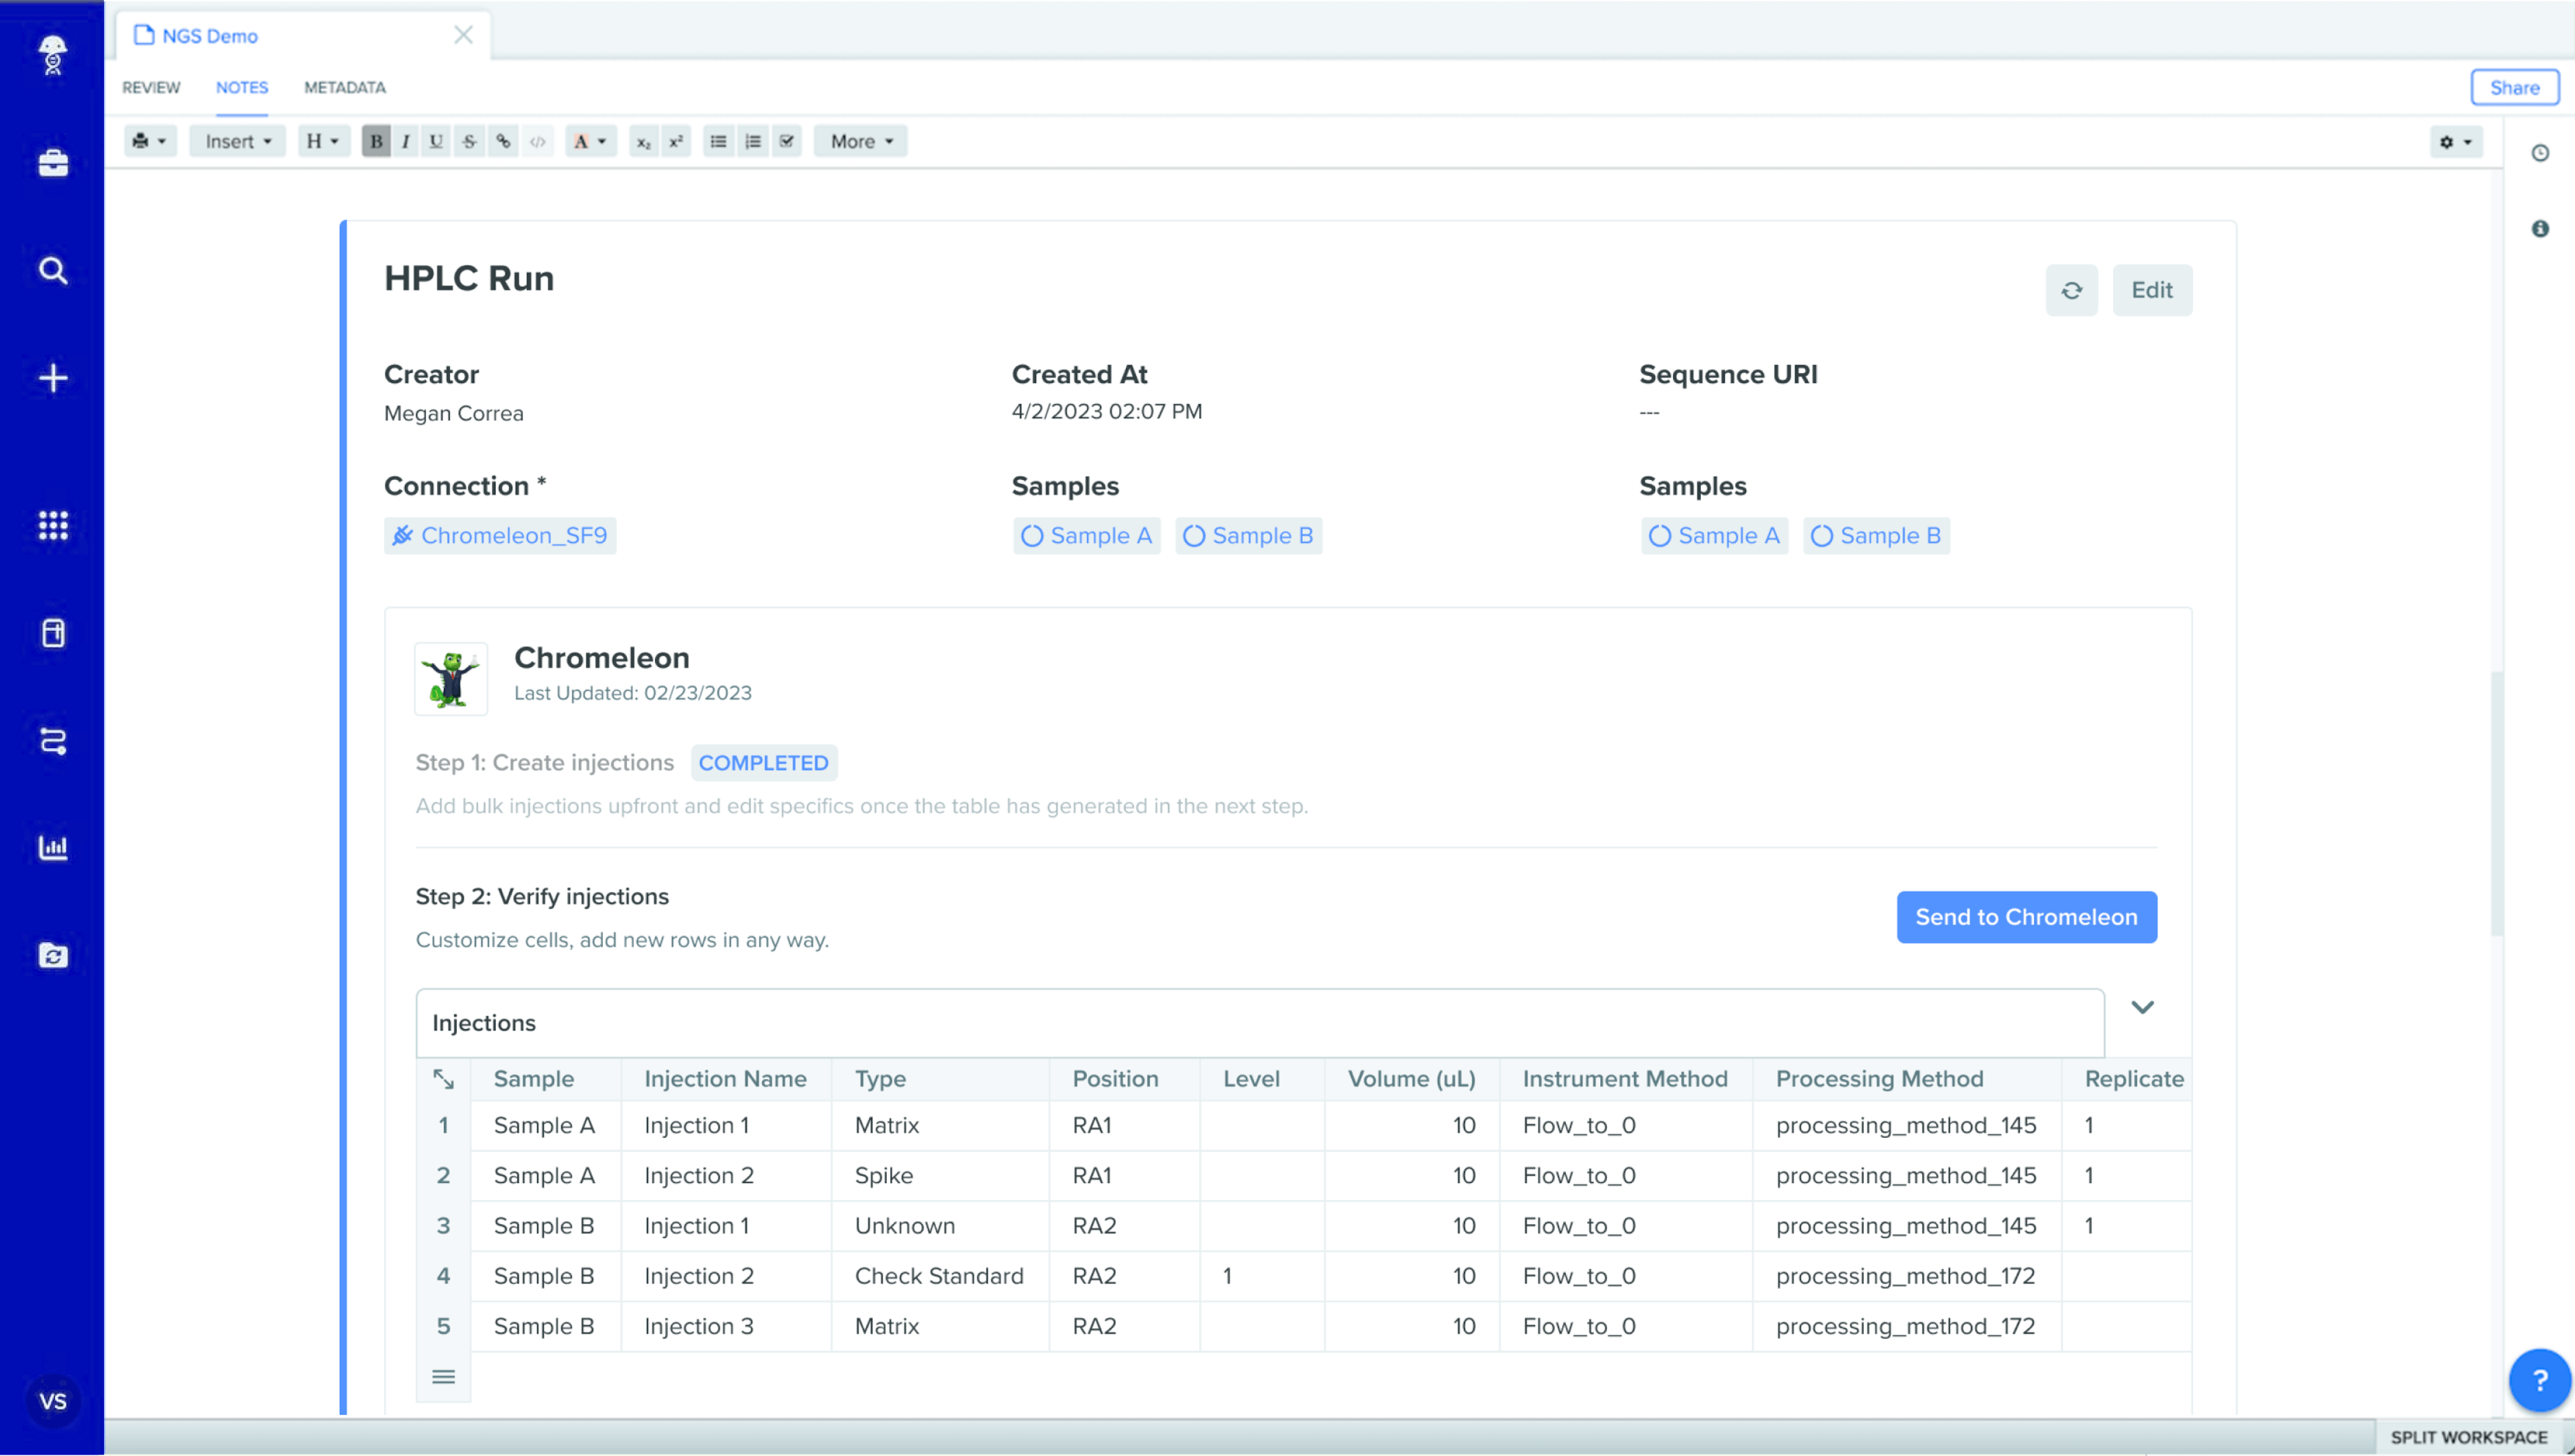The height and width of the screenshot is (1456, 2575).
Task: Click the refresh icon beside Edit
Action: 2071,290
